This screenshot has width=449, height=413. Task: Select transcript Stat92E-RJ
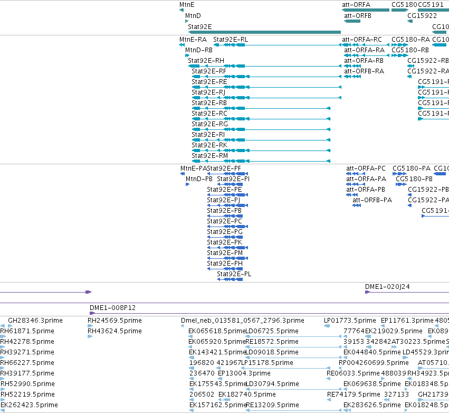[x=208, y=92]
